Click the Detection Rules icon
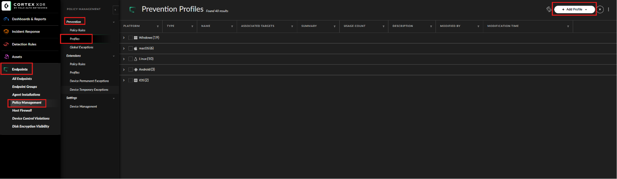The width and height of the screenshot is (617, 179). [x=6, y=44]
